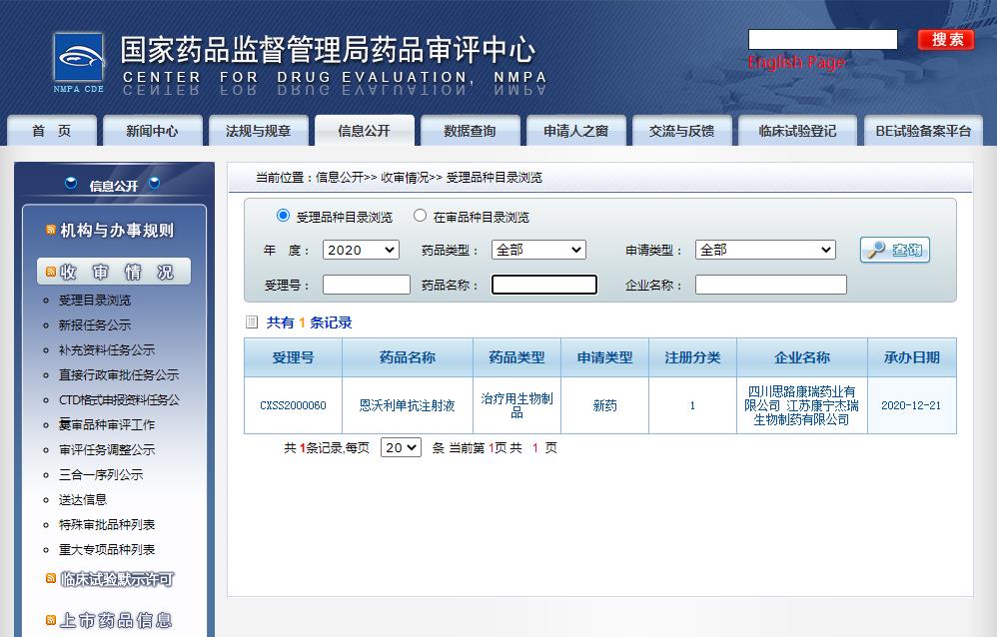Click the record list icon beside 共有1条记录
997x637 pixels.
point(252,322)
